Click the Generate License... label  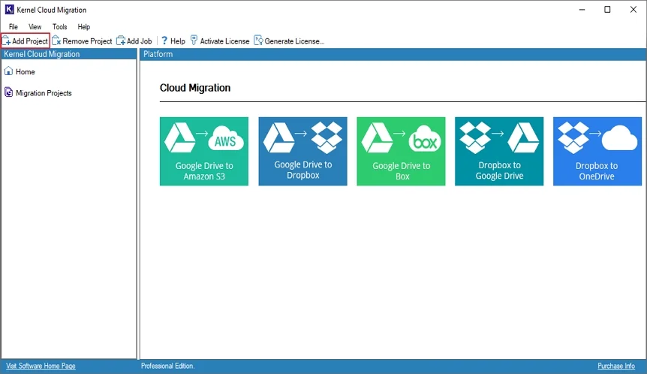tap(294, 41)
